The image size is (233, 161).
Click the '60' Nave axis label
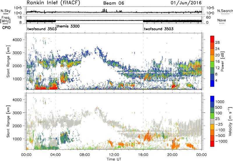(x=209, y=17)
